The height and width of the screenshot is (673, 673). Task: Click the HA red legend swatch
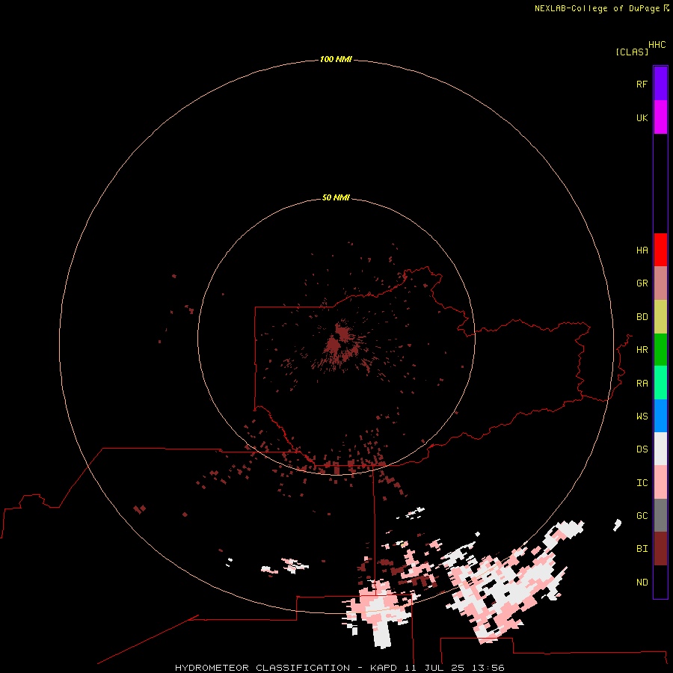pos(660,250)
